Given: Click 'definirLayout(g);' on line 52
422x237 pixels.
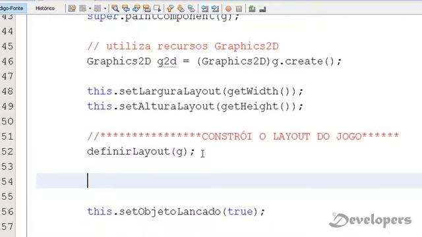Looking at the screenshot, I should click(140, 151).
